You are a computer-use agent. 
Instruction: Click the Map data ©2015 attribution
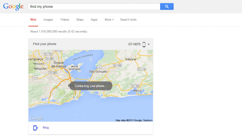[x=134, y=121]
